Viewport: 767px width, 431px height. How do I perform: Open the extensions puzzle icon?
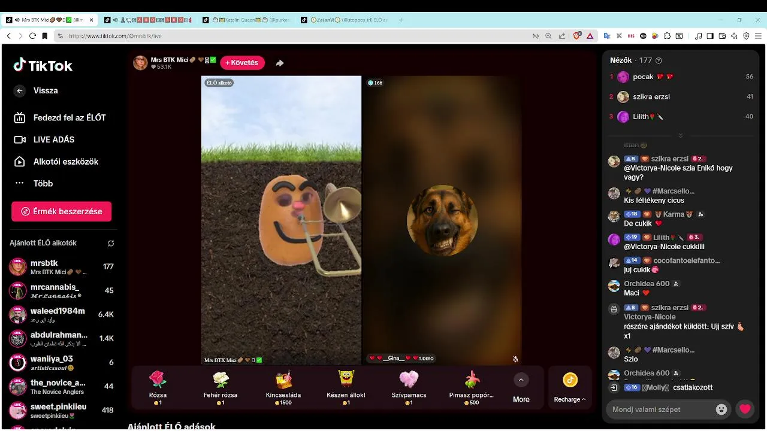click(667, 36)
